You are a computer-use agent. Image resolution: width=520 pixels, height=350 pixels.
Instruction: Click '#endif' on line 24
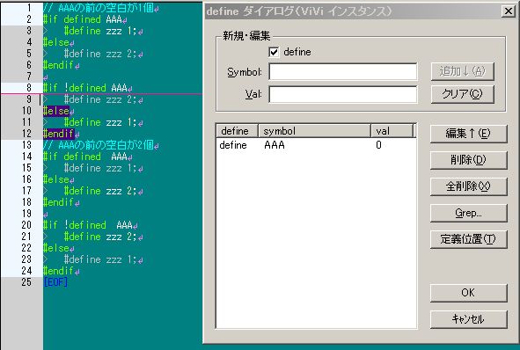point(59,271)
